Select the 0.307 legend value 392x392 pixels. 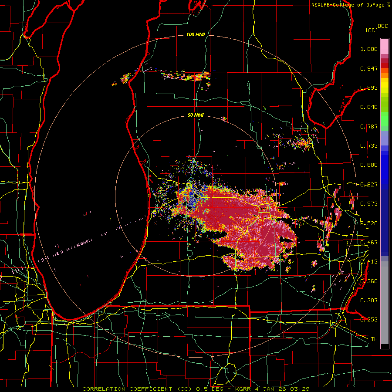click(x=369, y=301)
